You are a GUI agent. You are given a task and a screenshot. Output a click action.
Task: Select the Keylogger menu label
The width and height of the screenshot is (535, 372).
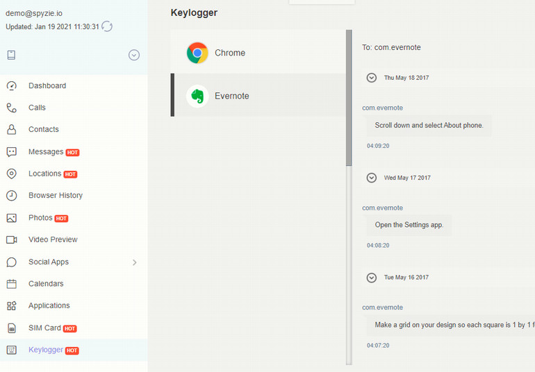tap(46, 350)
